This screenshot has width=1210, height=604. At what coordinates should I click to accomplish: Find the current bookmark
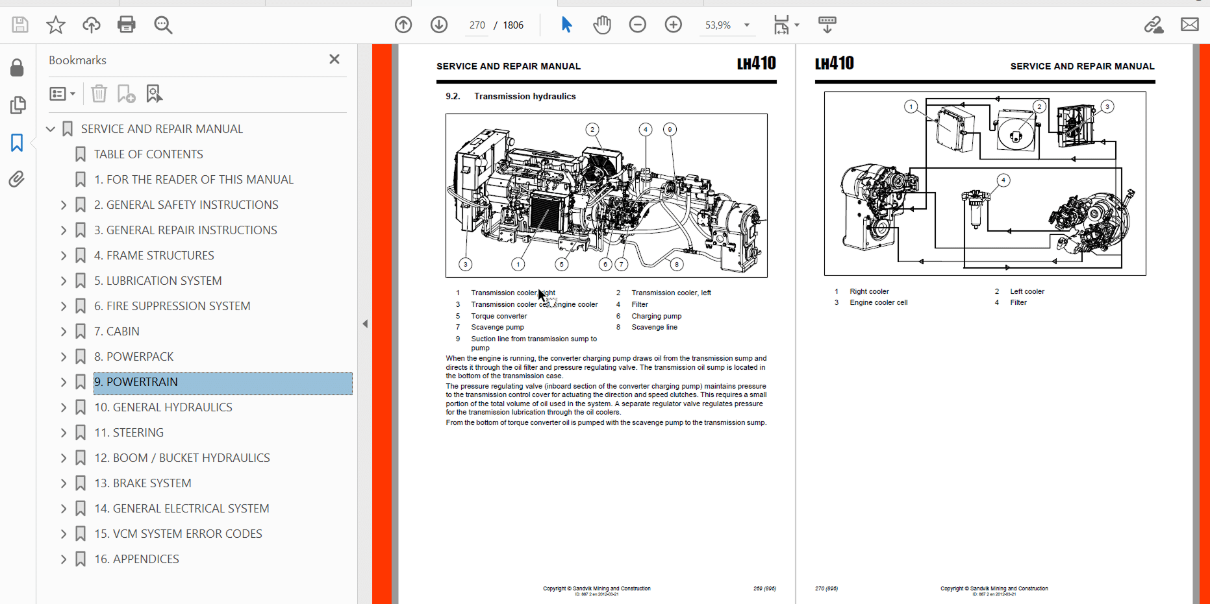(x=154, y=94)
